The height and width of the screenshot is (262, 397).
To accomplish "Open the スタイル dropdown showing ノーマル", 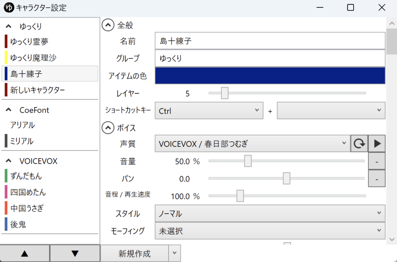I will [x=270, y=214].
